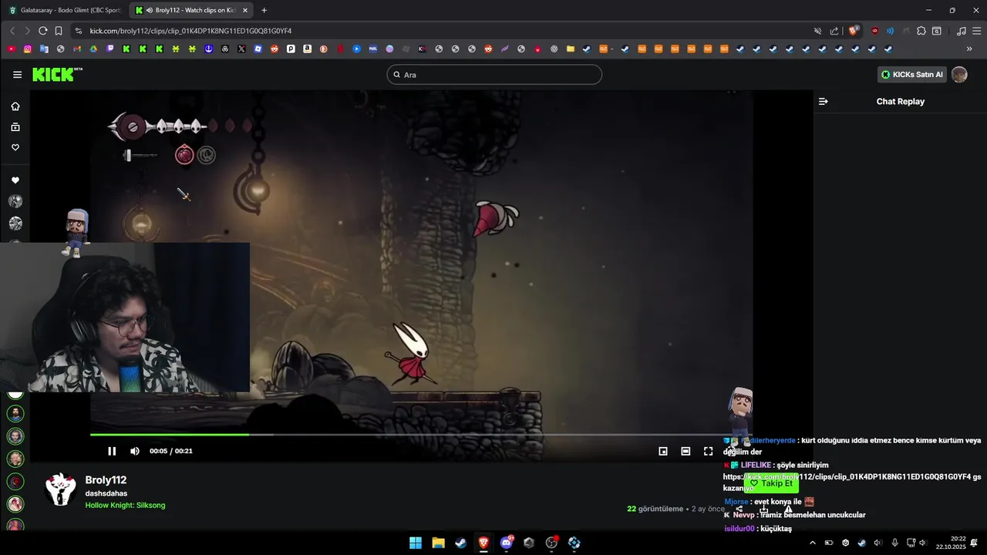Open the user profile avatar menu

tap(959, 75)
